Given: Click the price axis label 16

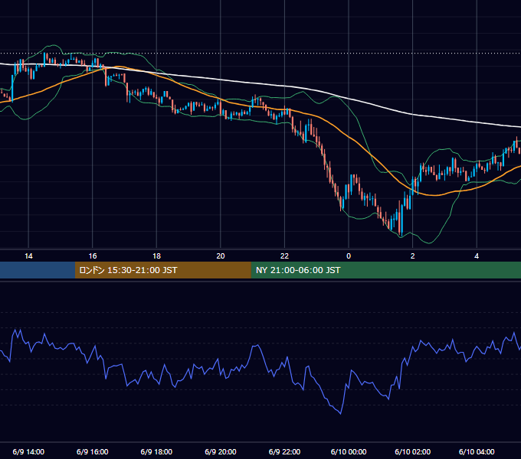Looking at the screenshot, I should [93, 256].
